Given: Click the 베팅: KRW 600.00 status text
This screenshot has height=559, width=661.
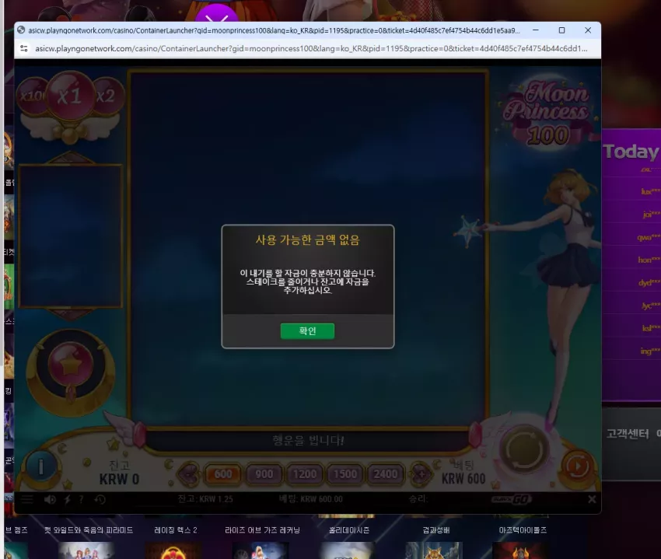Looking at the screenshot, I should [x=311, y=499].
